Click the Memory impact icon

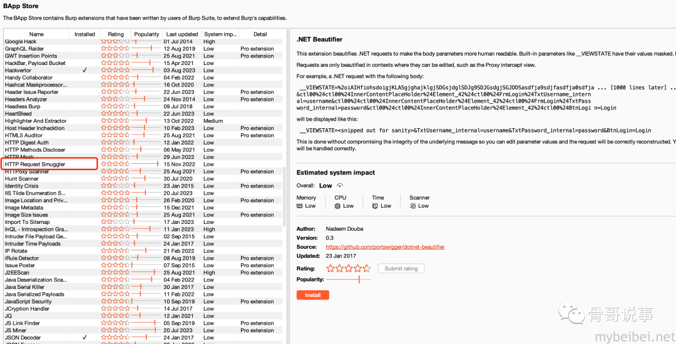(x=300, y=206)
